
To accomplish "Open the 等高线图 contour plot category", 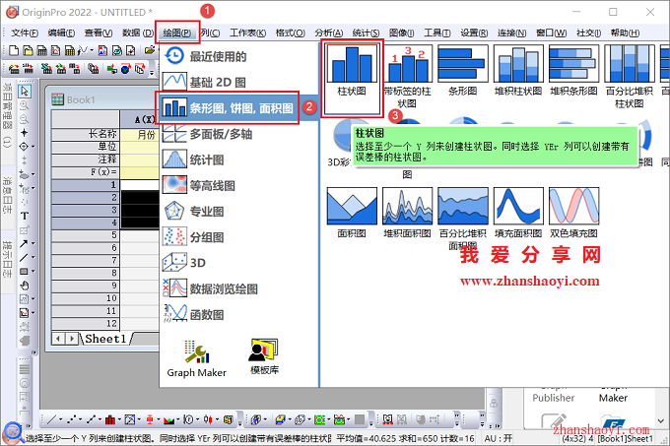I will click(x=238, y=186).
